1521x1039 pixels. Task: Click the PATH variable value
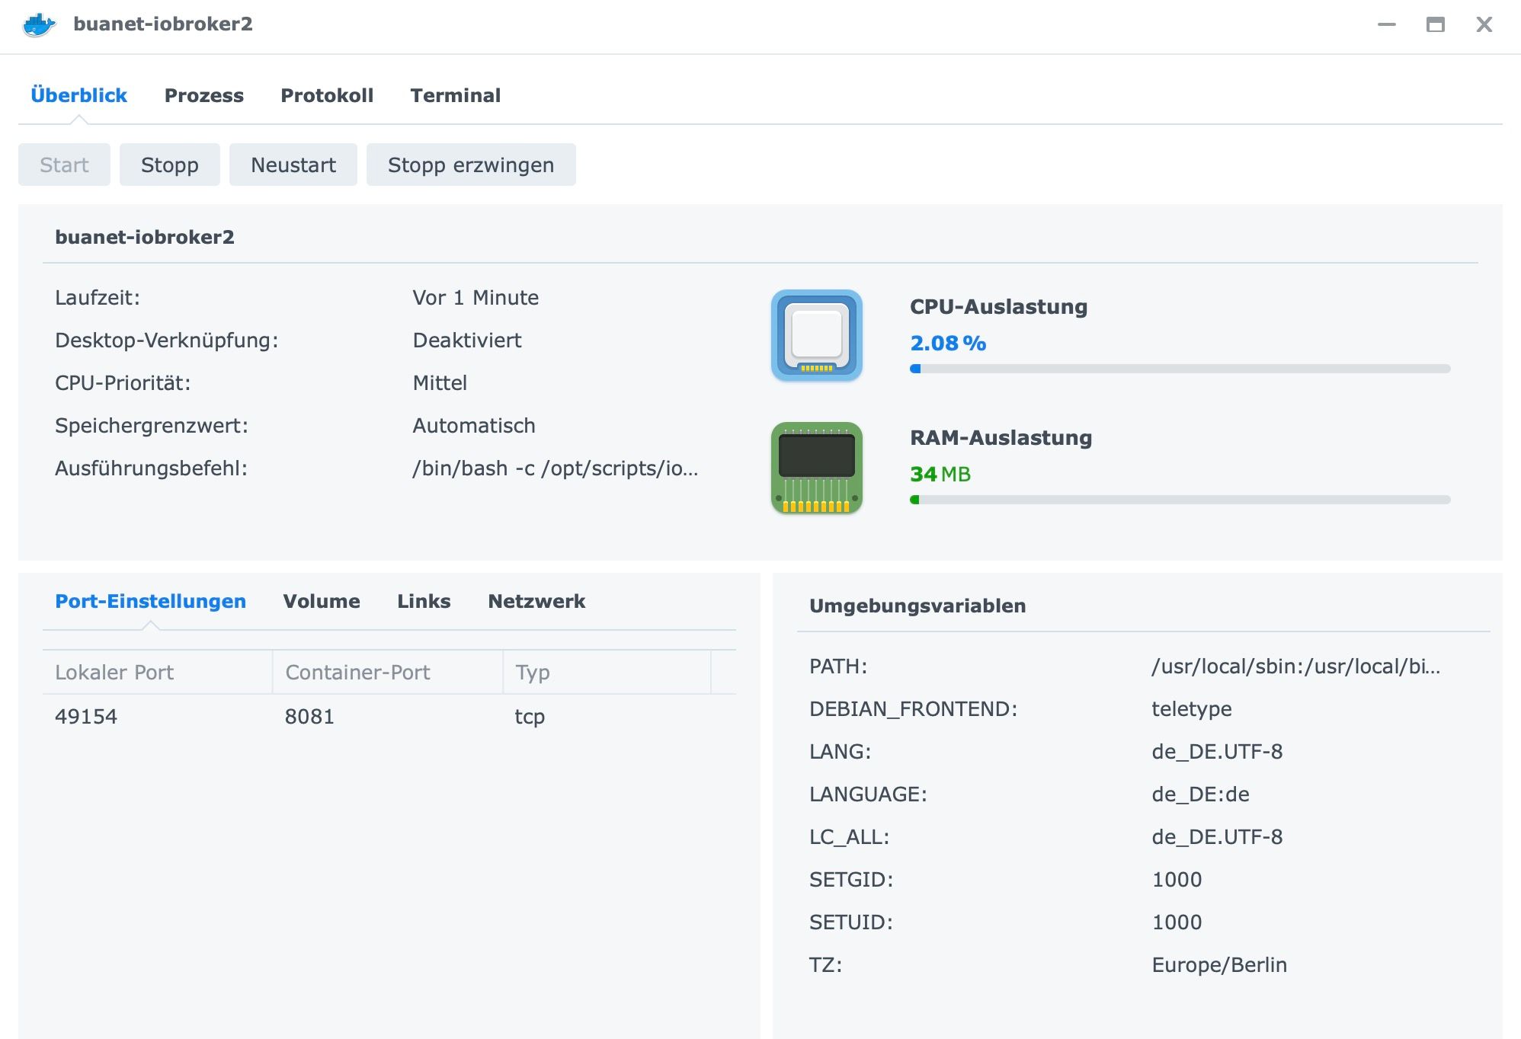tap(1295, 666)
